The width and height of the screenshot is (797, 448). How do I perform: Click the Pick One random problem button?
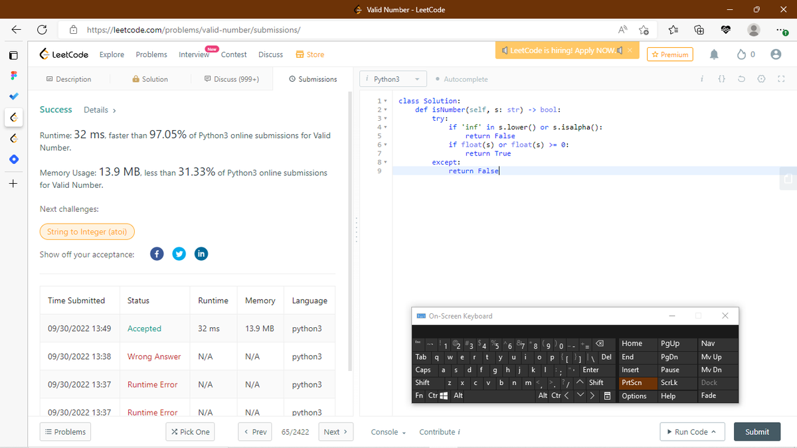coord(191,432)
